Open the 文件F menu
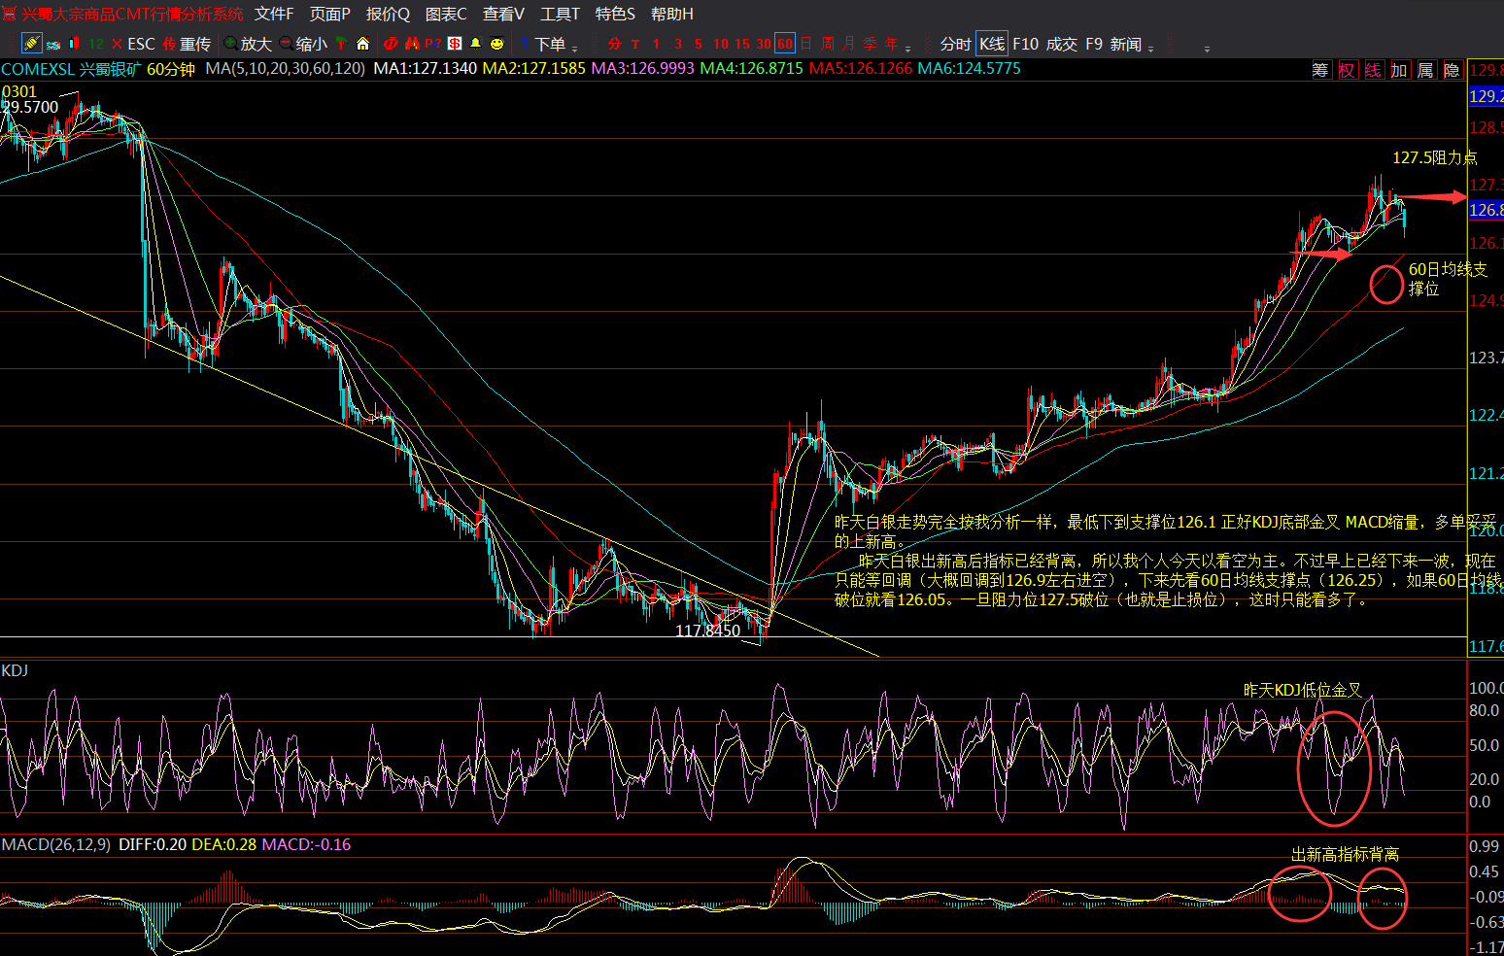 [x=273, y=14]
